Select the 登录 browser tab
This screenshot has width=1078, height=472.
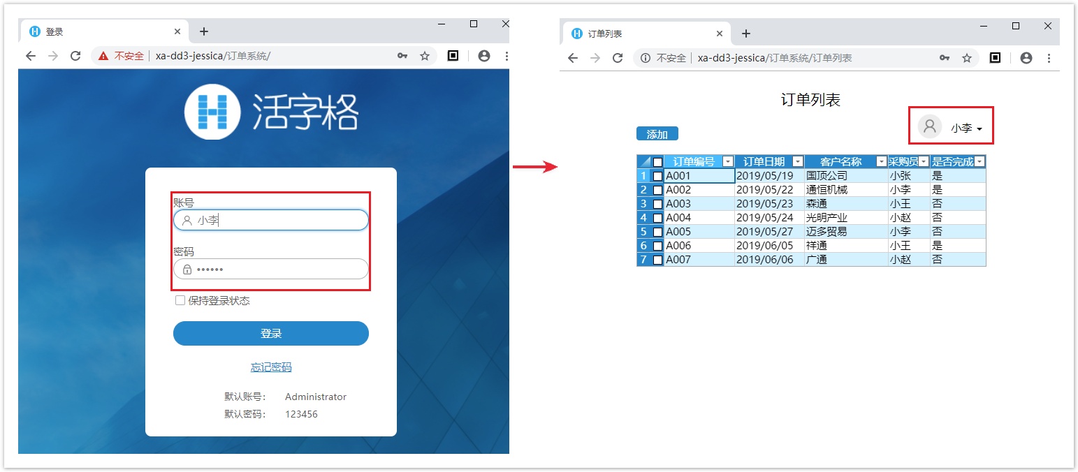tap(105, 31)
